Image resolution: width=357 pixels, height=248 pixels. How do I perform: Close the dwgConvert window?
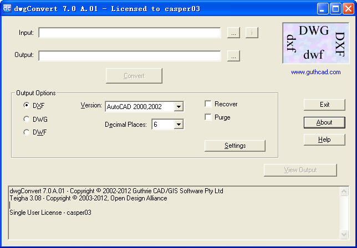pos(348,9)
